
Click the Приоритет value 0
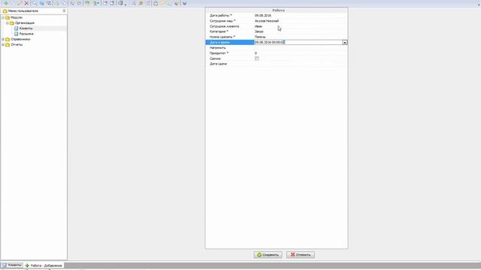tap(256, 53)
